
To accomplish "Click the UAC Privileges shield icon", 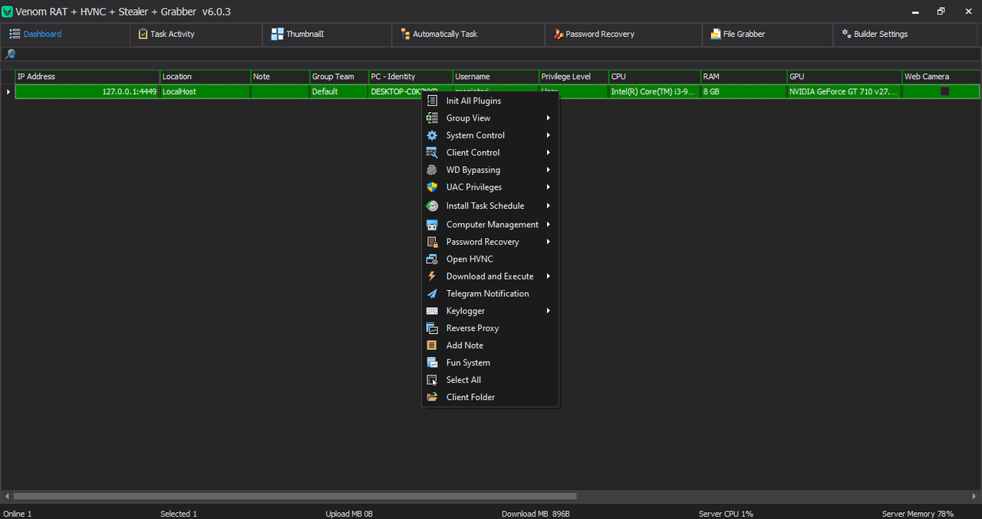I will click(432, 187).
